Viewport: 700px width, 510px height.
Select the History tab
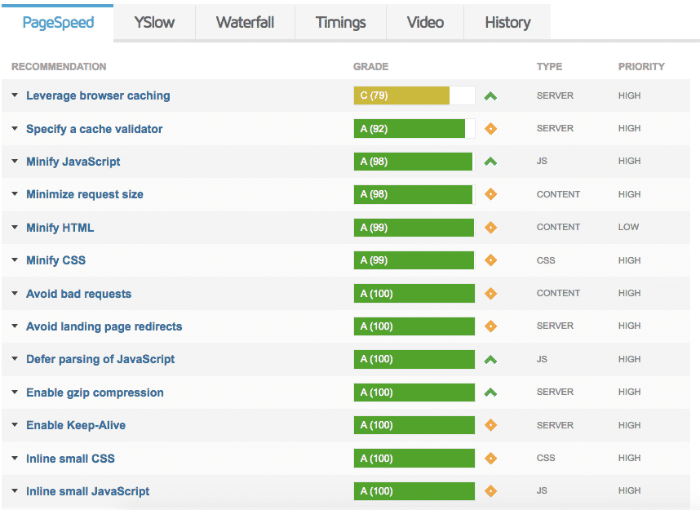click(x=507, y=22)
